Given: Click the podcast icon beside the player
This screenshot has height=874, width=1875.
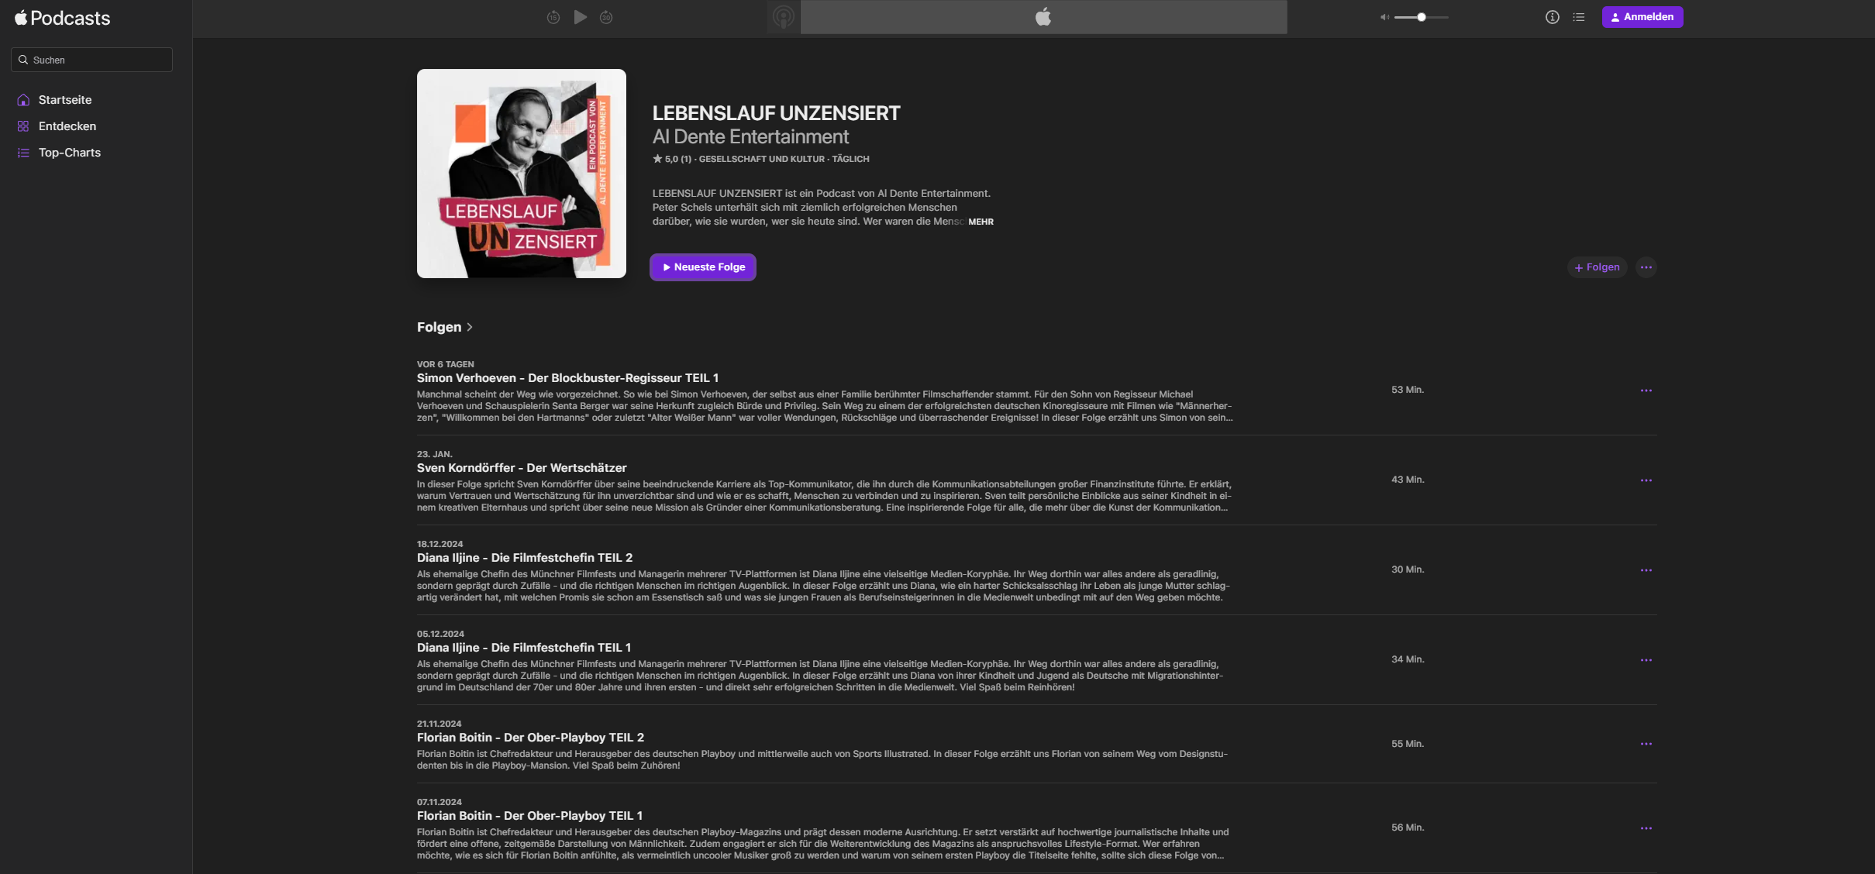Looking at the screenshot, I should [784, 17].
